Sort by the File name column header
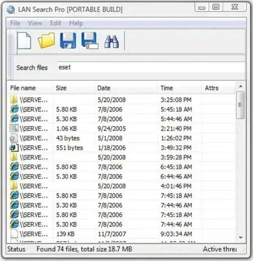The height and width of the screenshot is (261, 253). click(30, 88)
